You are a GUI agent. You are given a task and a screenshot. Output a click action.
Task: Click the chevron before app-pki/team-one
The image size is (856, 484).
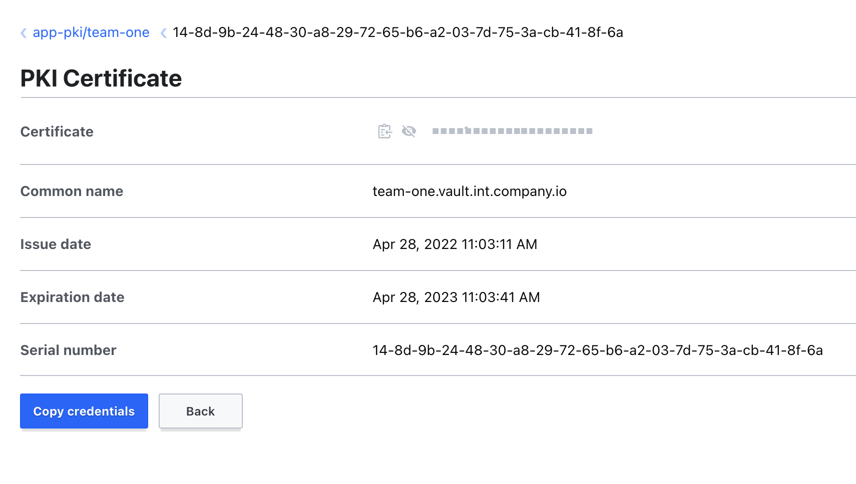pyautogui.click(x=24, y=33)
